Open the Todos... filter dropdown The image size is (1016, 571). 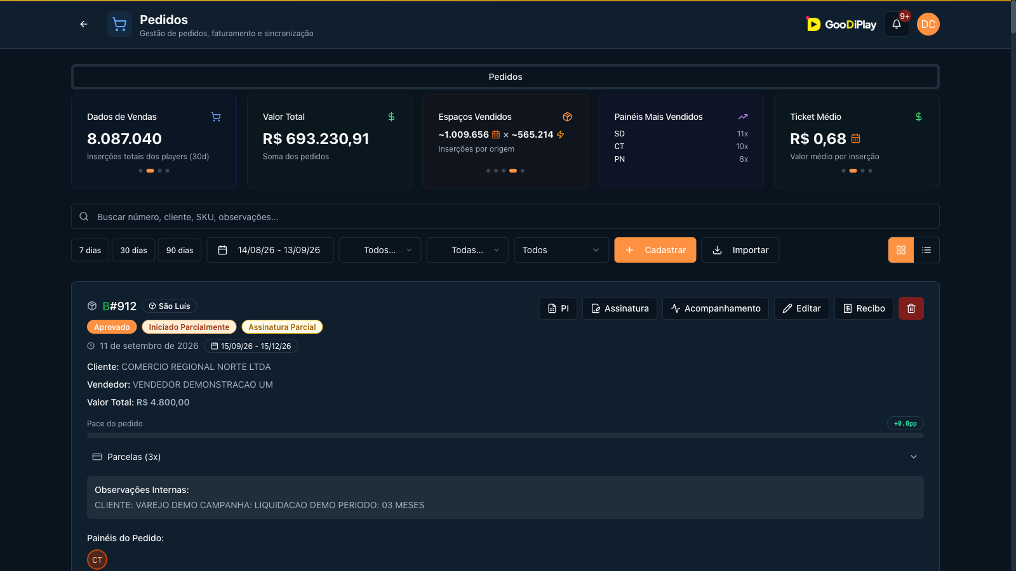[x=380, y=250]
